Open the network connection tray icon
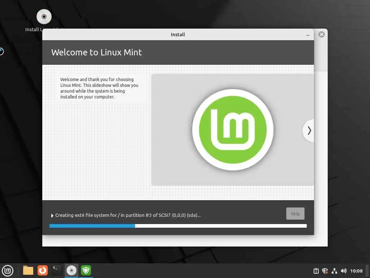 click(334, 271)
